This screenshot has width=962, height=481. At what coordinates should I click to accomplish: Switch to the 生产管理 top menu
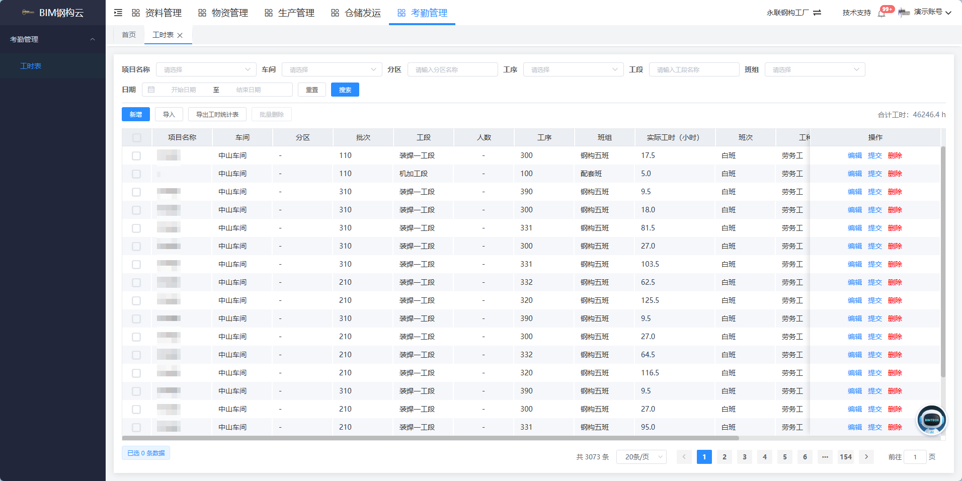tap(290, 13)
